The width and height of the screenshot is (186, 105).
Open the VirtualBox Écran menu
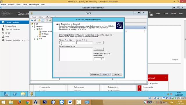pyautogui.click(x=18, y=5)
